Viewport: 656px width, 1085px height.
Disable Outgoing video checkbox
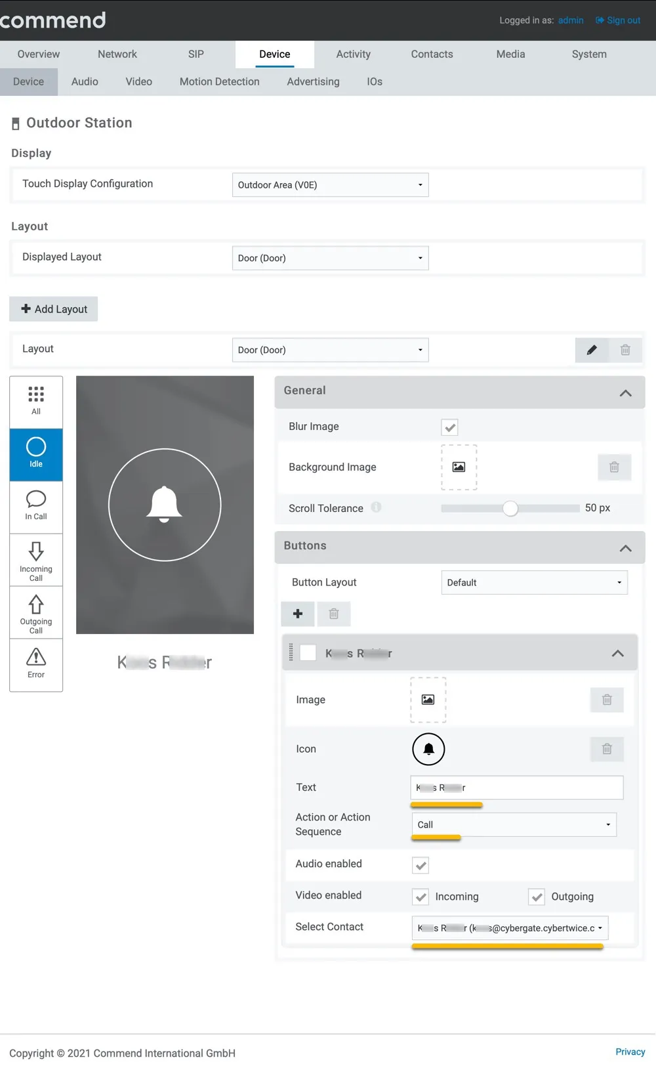[x=537, y=897]
